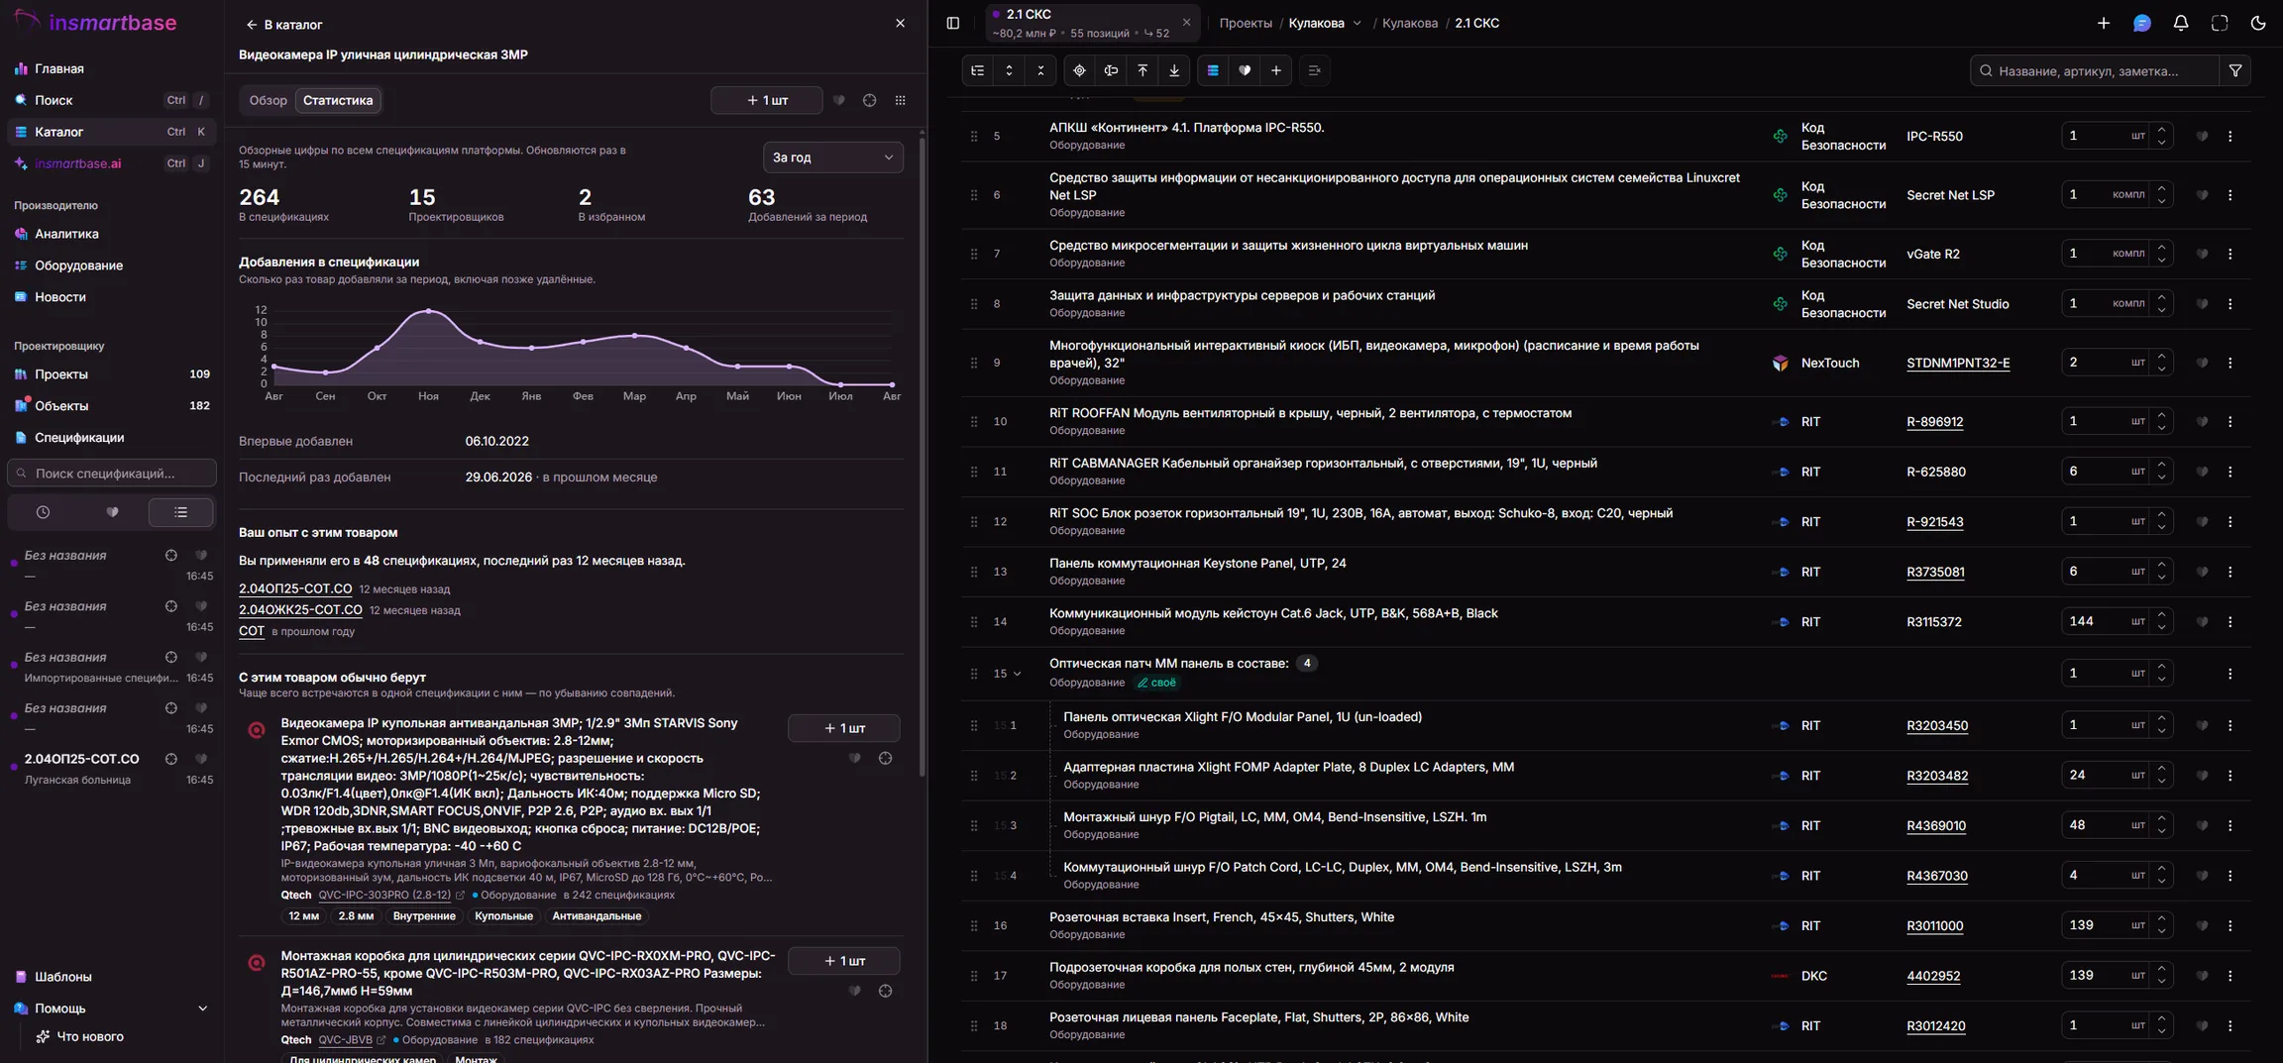2283x1063 pixels.
Task: Click the plus icon in top header
Action: tap(2104, 23)
